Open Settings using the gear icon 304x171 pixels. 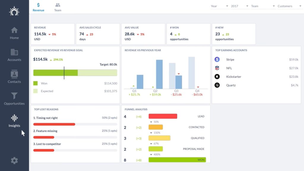[14, 160]
